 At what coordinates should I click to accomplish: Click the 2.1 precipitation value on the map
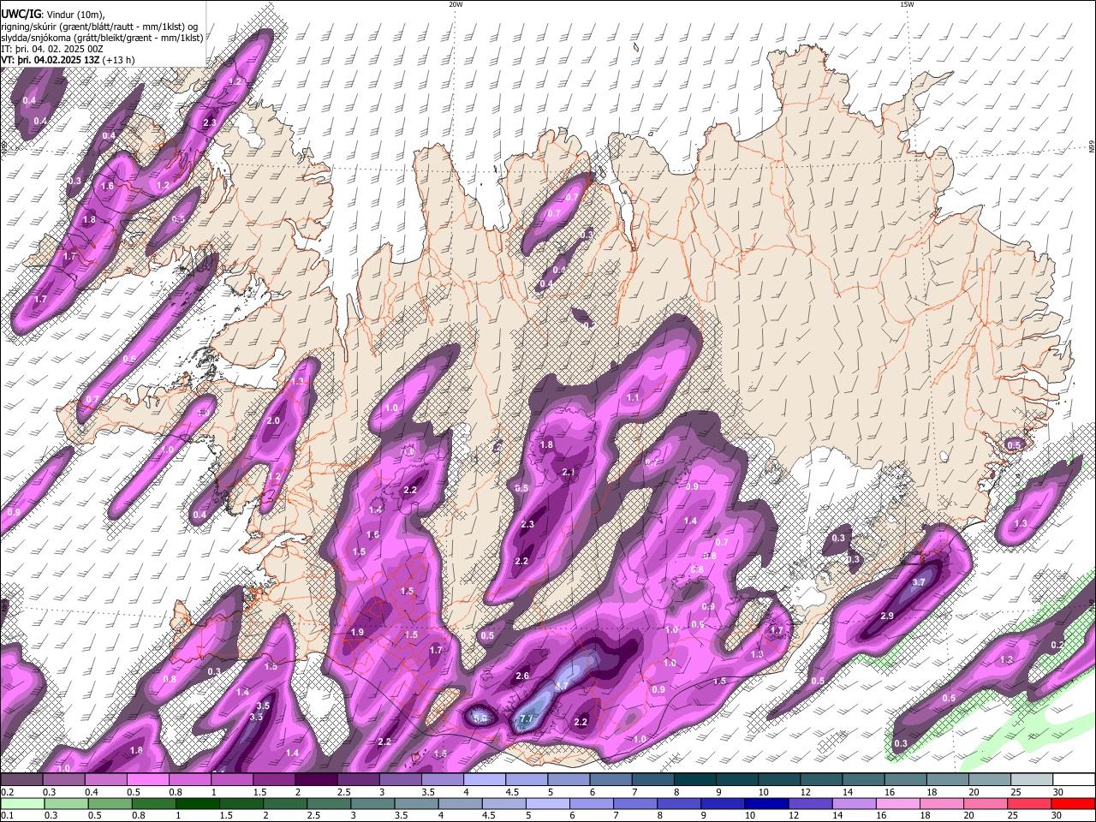coord(569,472)
